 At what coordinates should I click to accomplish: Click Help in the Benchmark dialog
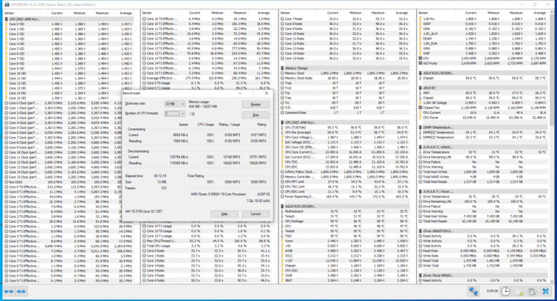tap(224, 214)
